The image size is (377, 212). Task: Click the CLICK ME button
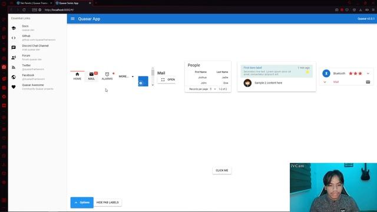221,170
